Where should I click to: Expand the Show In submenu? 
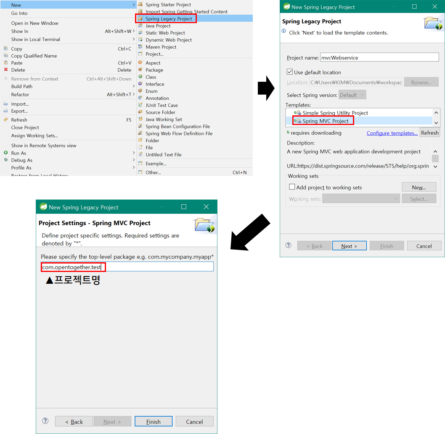[134, 31]
